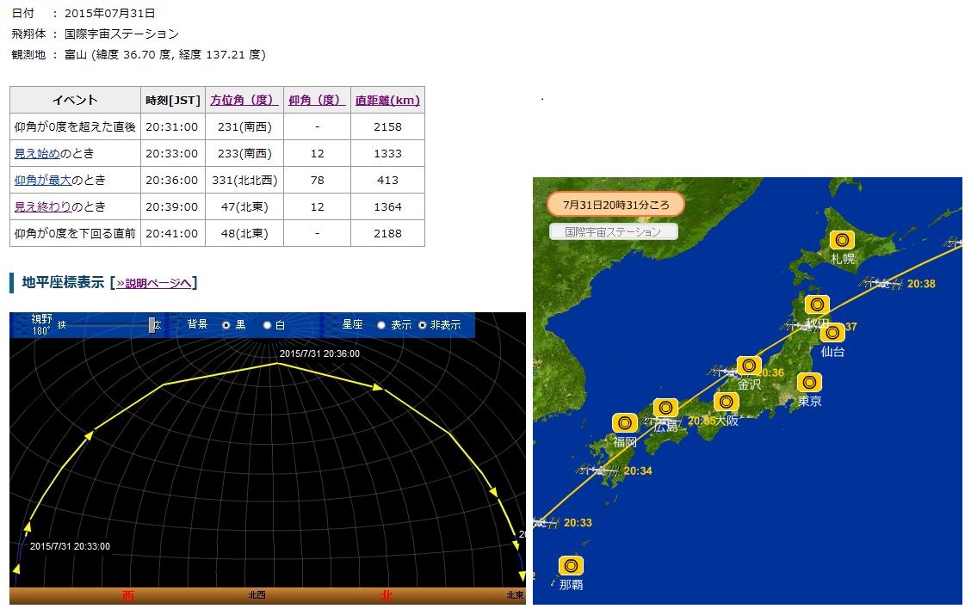Click the red 北 compass label
Screen dimensions: 971x615
pyautogui.click(x=387, y=595)
